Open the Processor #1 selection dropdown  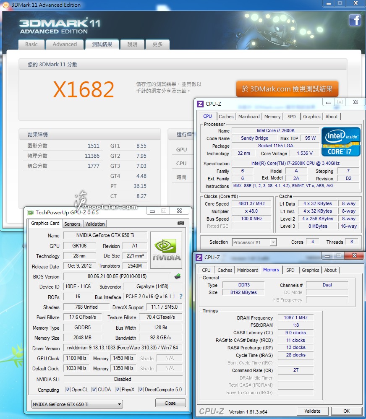254,242
